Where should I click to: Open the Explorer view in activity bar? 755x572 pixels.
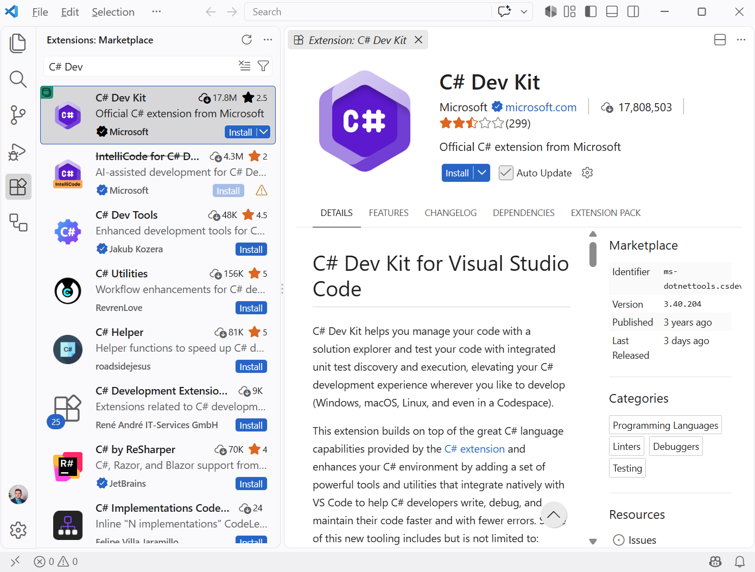[x=18, y=43]
